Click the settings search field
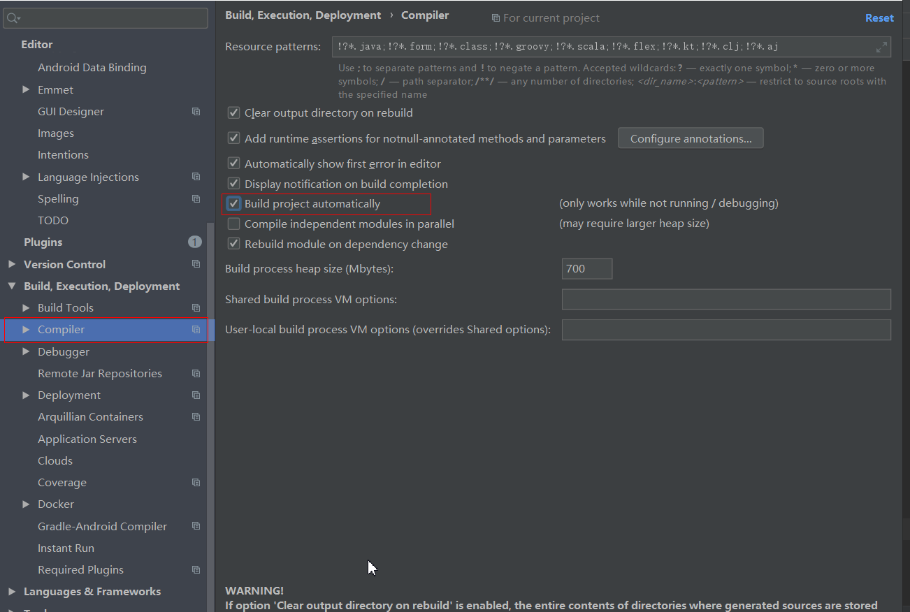 click(x=106, y=18)
